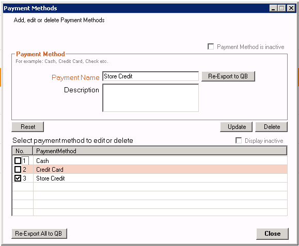Click the Re-Export to QB button
The height and width of the screenshot is (246, 299).
pyautogui.click(x=228, y=76)
